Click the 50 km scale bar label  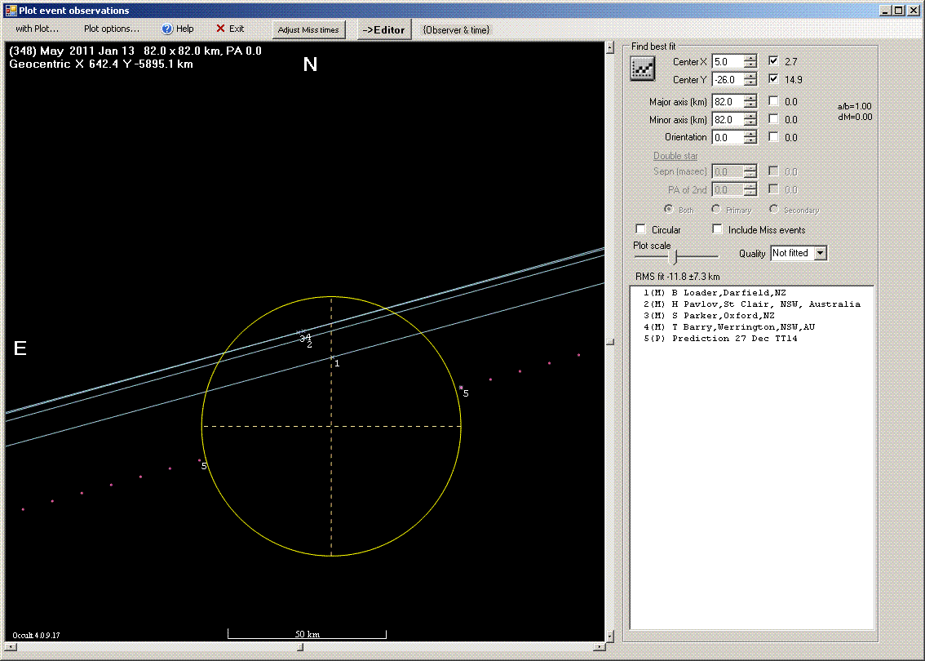click(x=308, y=634)
